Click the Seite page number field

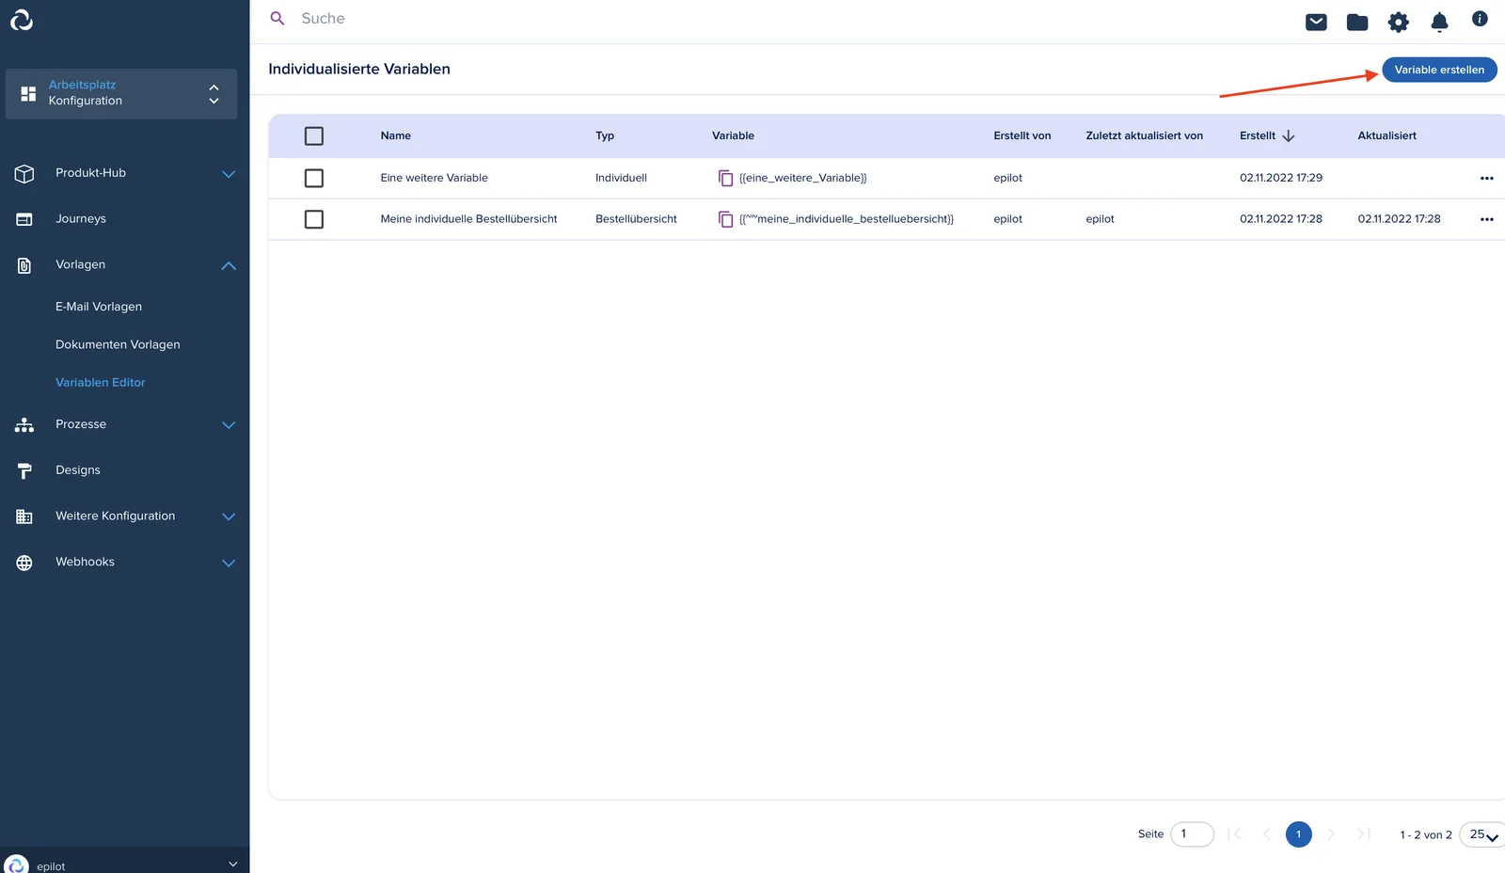(x=1192, y=834)
